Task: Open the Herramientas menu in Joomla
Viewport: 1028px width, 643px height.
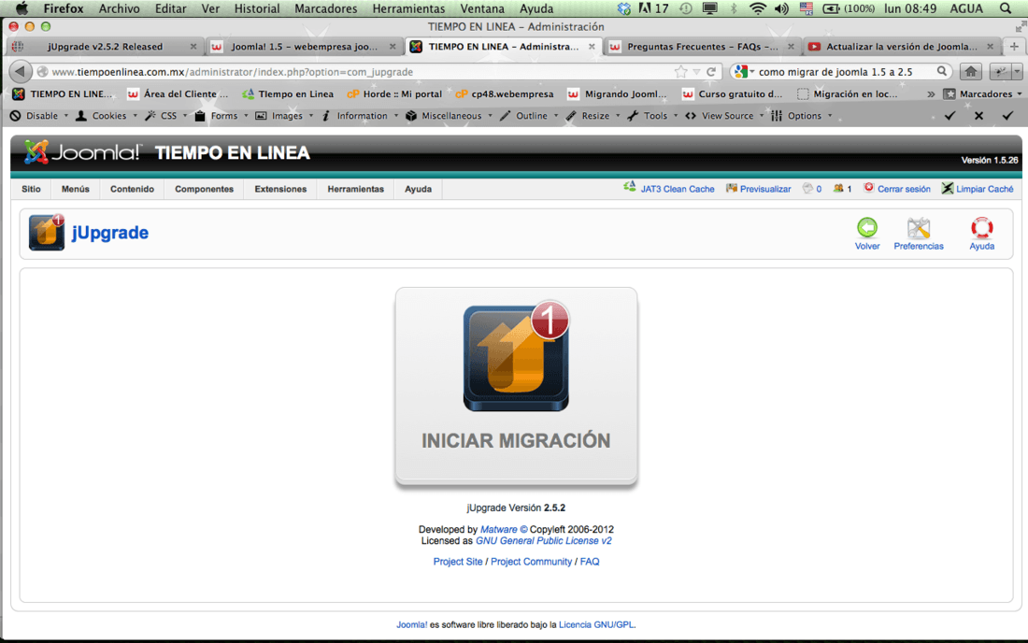Action: (355, 189)
